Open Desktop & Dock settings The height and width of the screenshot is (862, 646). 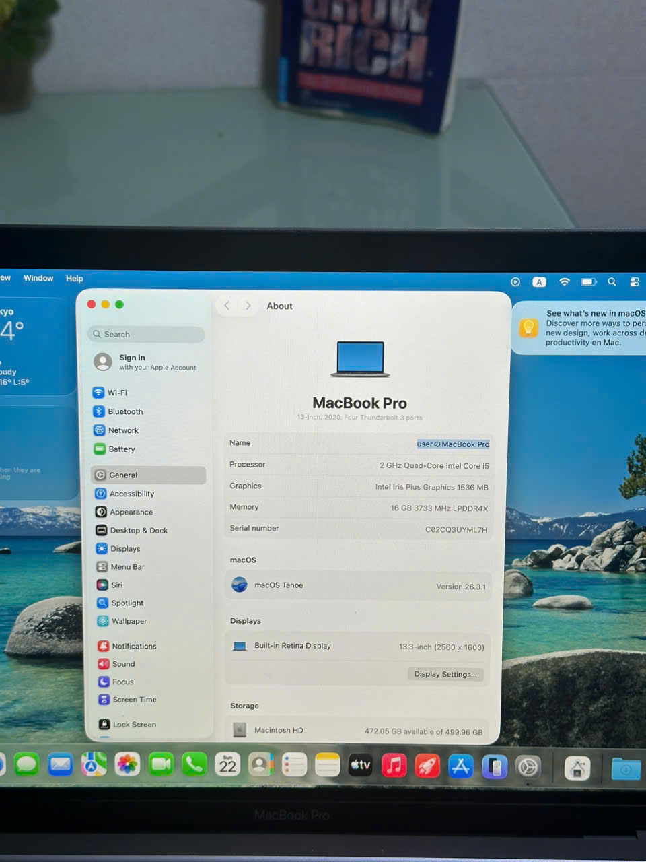click(138, 531)
